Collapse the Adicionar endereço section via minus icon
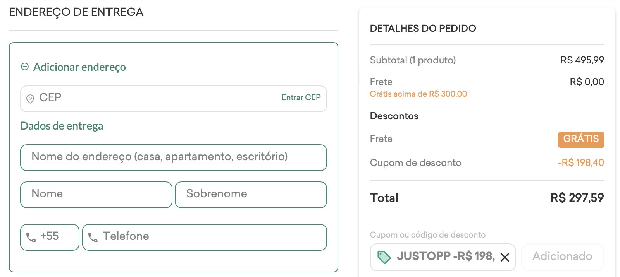Viewport: 620px width, 277px height. point(25,67)
